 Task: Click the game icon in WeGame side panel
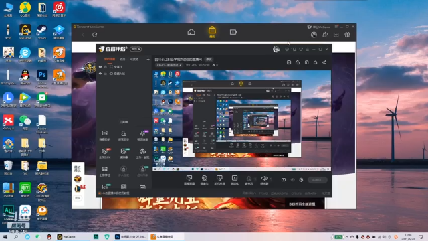(x=78, y=179)
